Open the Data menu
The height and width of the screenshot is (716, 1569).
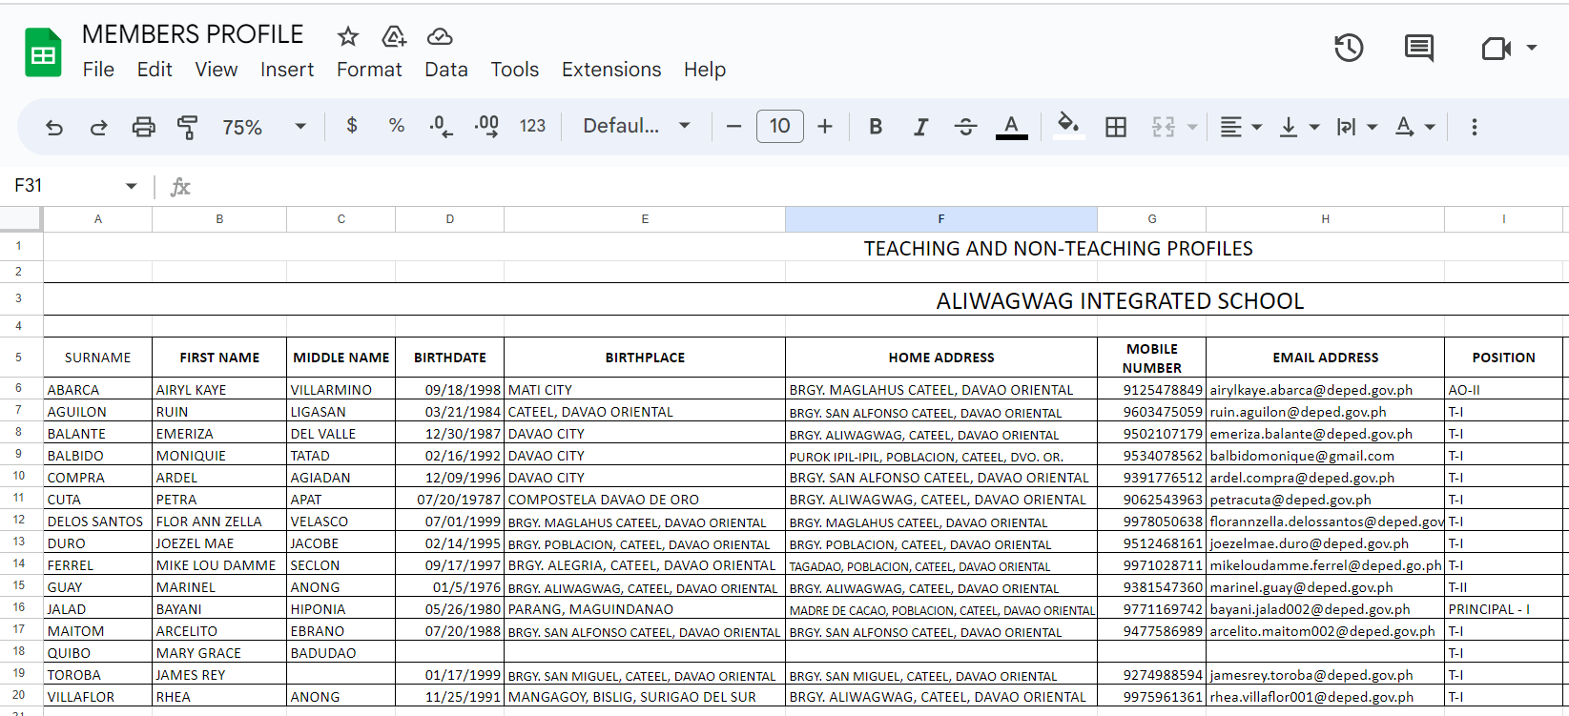(x=446, y=70)
